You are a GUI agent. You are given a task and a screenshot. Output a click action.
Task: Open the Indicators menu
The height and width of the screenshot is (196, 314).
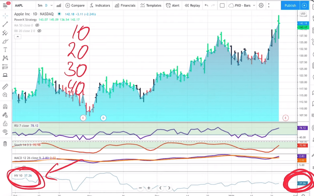pos(100,5)
